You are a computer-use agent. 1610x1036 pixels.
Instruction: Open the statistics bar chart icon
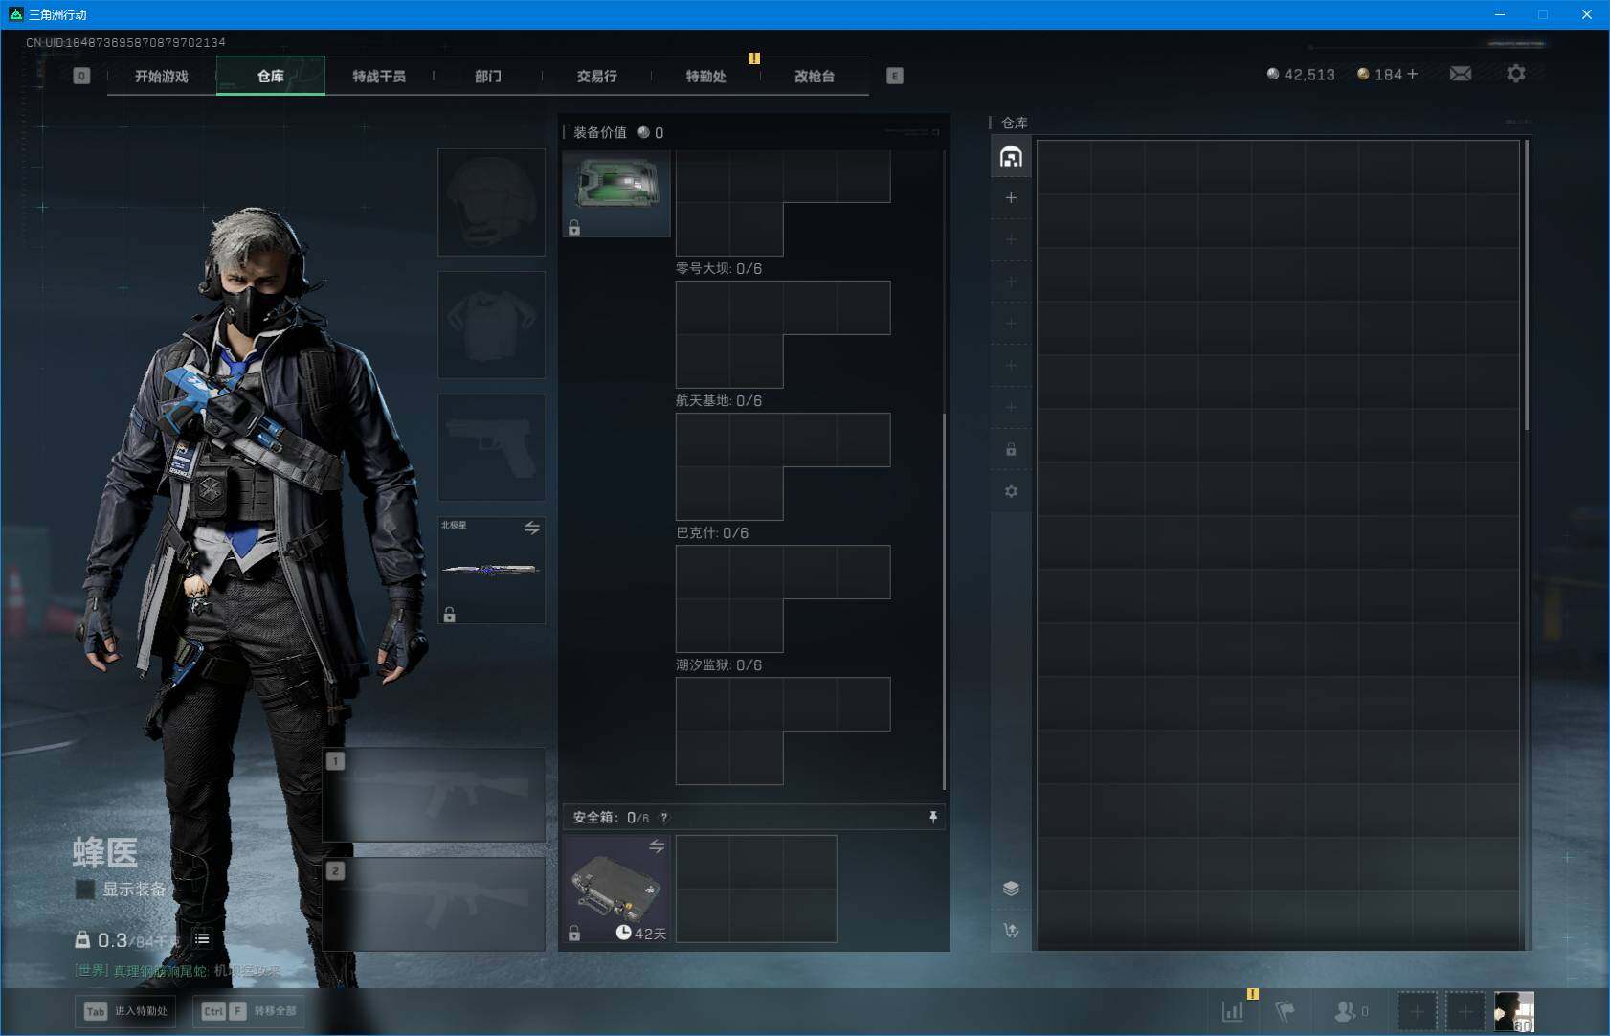click(x=1233, y=1011)
